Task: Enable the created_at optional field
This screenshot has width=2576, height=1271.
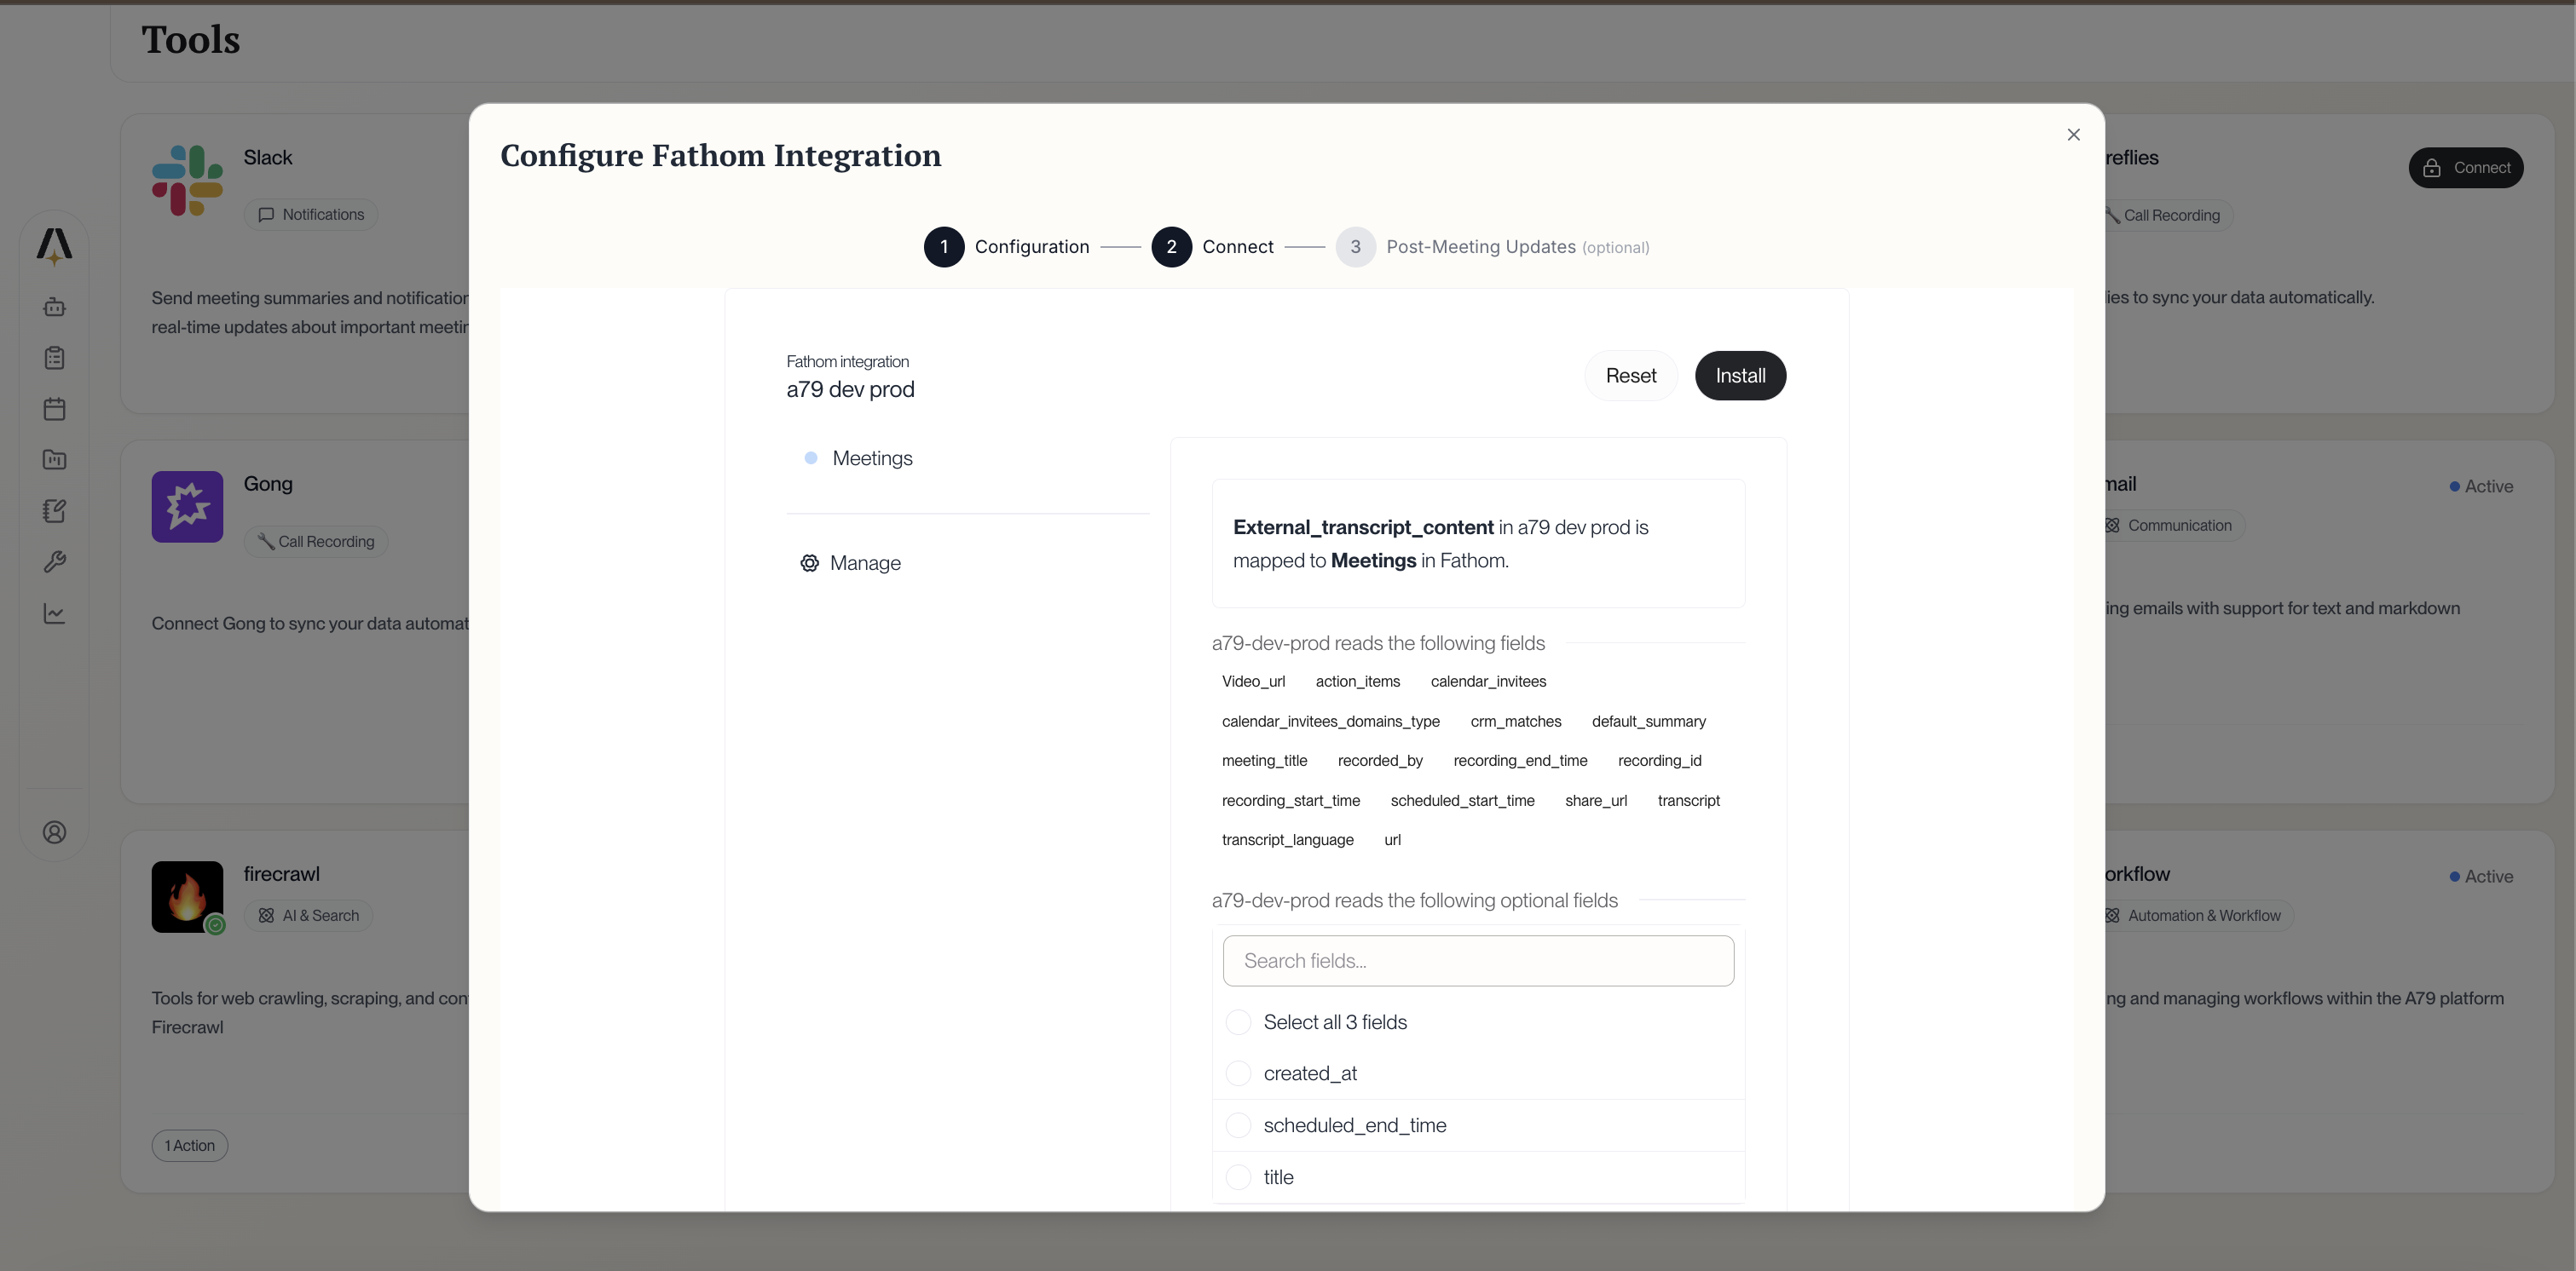Action: [x=1238, y=1073]
